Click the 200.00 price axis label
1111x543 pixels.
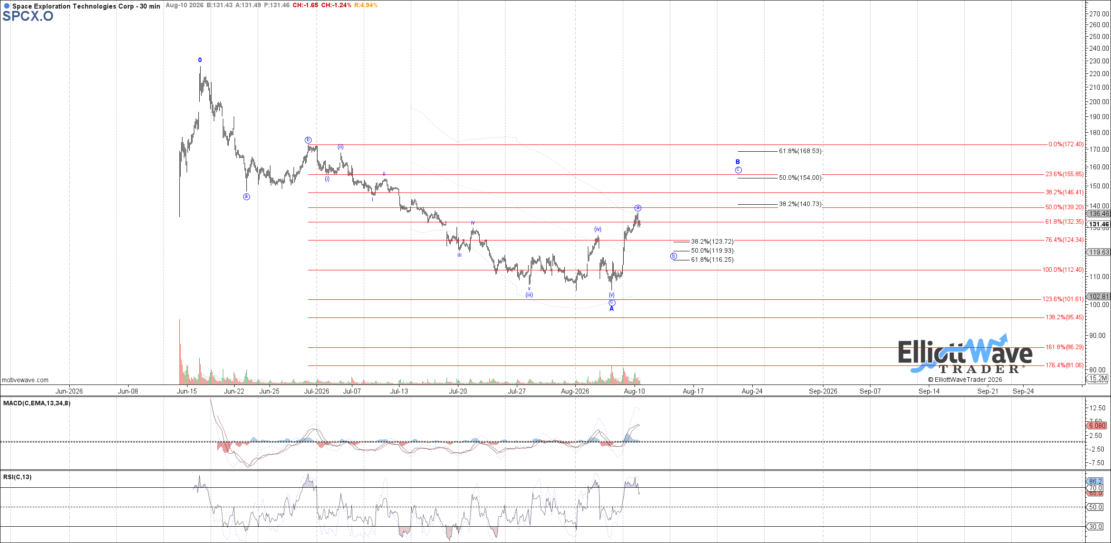pyautogui.click(x=1099, y=102)
